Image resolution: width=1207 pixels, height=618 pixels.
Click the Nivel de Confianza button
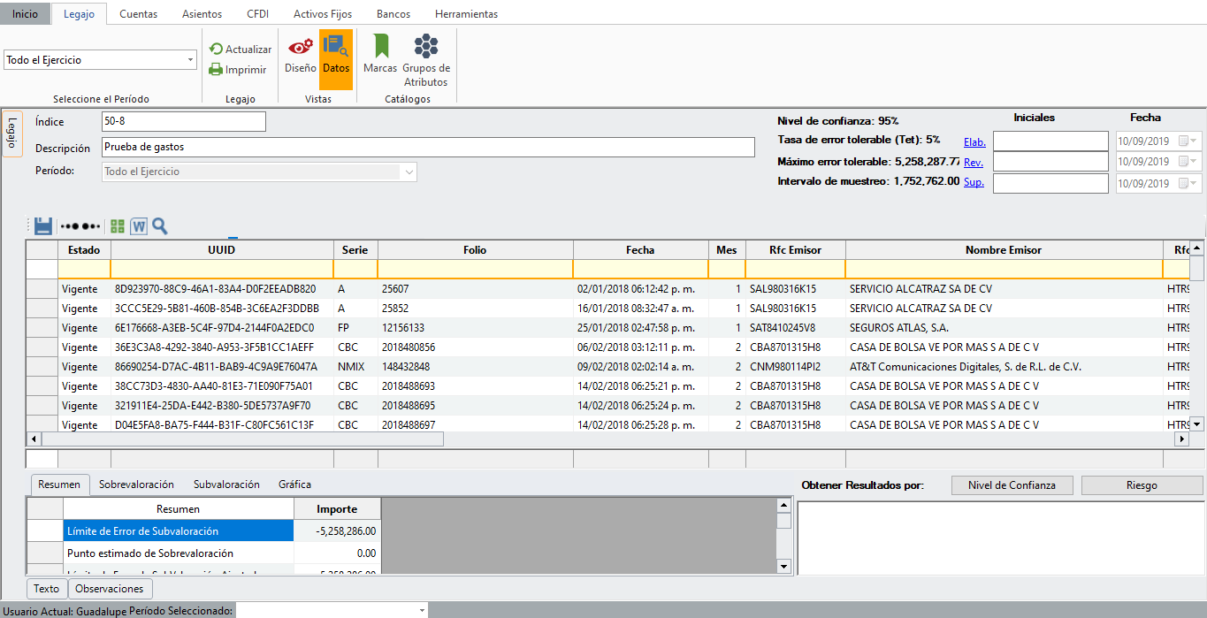point(1012,485)
